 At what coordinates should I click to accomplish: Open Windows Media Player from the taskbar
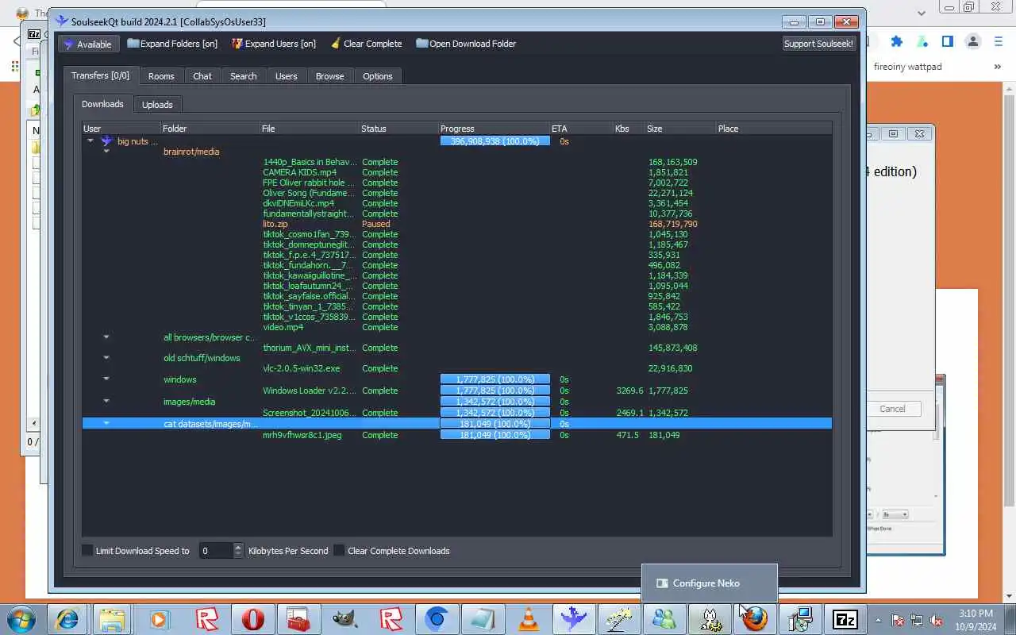pyautogui.click(x=160, y=619)
